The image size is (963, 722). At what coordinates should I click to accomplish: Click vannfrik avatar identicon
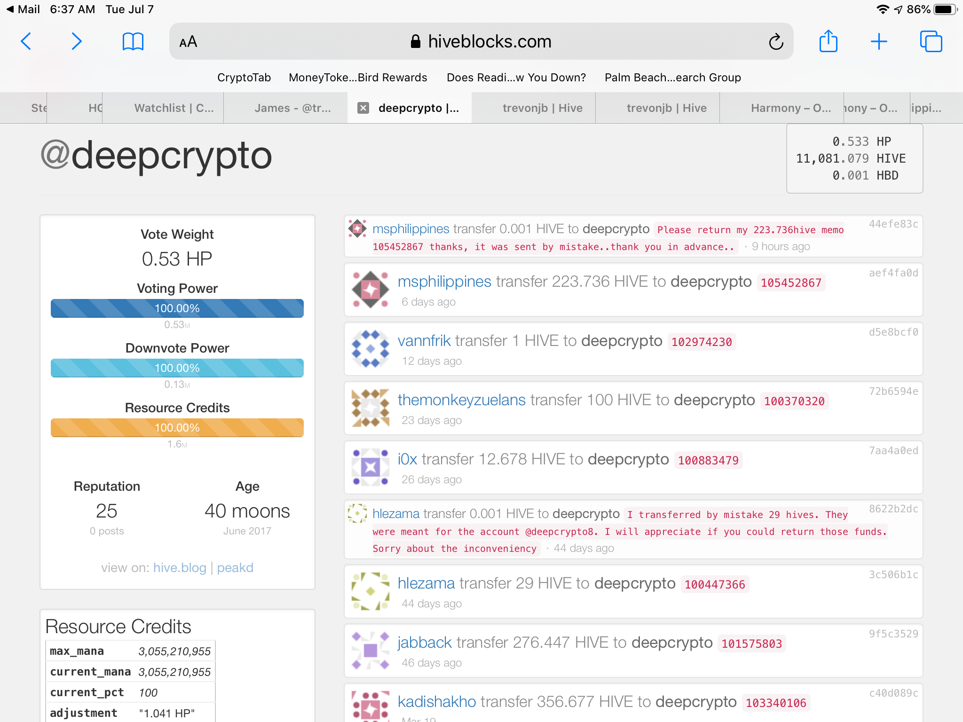pos(371,349)
